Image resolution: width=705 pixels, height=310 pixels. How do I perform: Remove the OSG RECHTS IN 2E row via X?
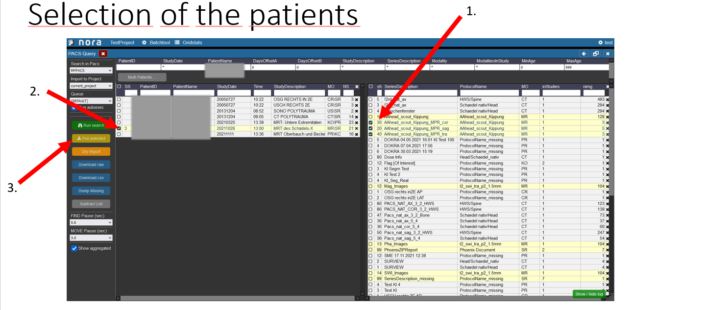357,99
